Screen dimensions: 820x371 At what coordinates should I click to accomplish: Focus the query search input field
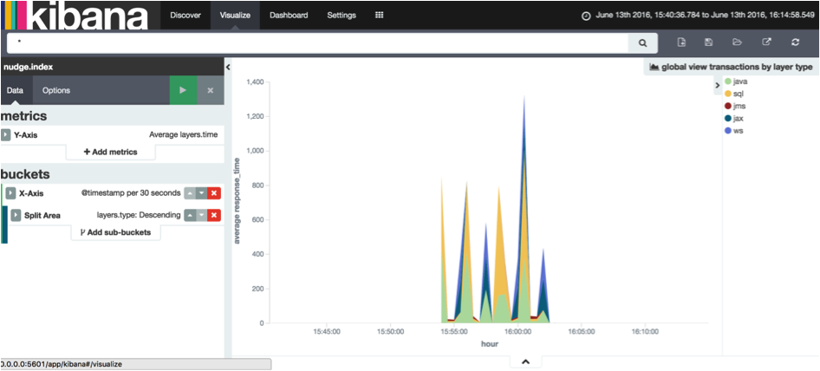tap(317, 43)
